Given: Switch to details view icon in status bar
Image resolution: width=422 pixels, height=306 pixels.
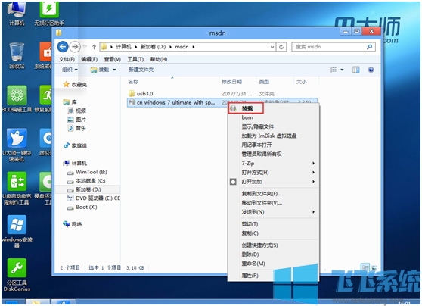Looking at the screenshot, I should 365,267.
